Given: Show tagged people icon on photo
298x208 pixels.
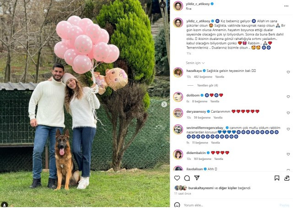Looking at the screenshot, I should coord(5,205).
